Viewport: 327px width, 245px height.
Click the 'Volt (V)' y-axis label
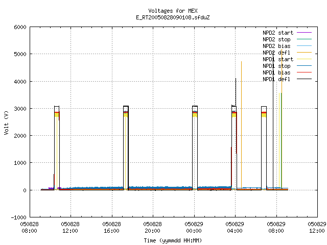(6, 122)
